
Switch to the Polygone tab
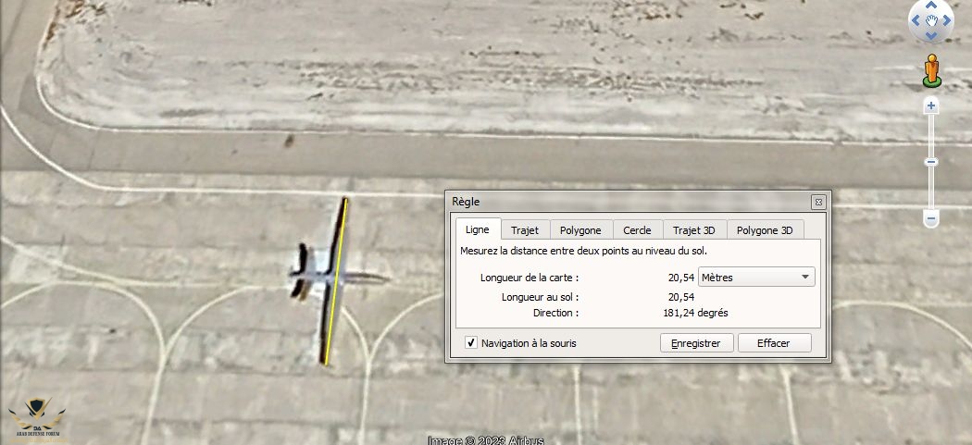pos(580,230)
